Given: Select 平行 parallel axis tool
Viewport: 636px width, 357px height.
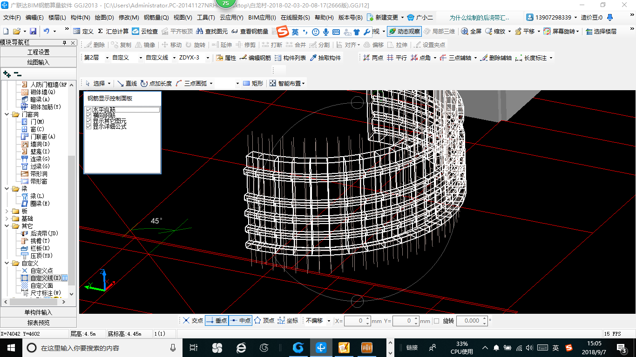Looking at the screenshot, I should pyautogui.click(x=397, y=58).
